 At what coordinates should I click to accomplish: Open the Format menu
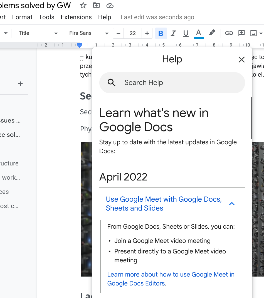pyautogui.click(x=22, y=17)
